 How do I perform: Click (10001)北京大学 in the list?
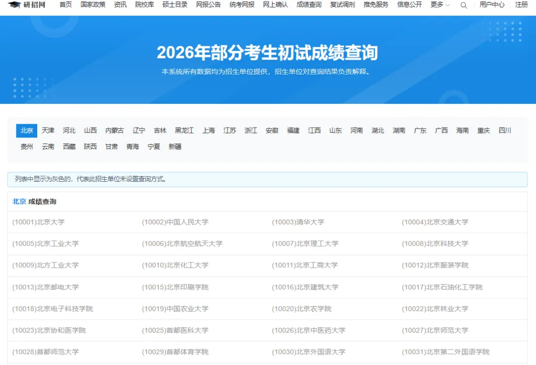pyautogui.click(x=38, y=222)
